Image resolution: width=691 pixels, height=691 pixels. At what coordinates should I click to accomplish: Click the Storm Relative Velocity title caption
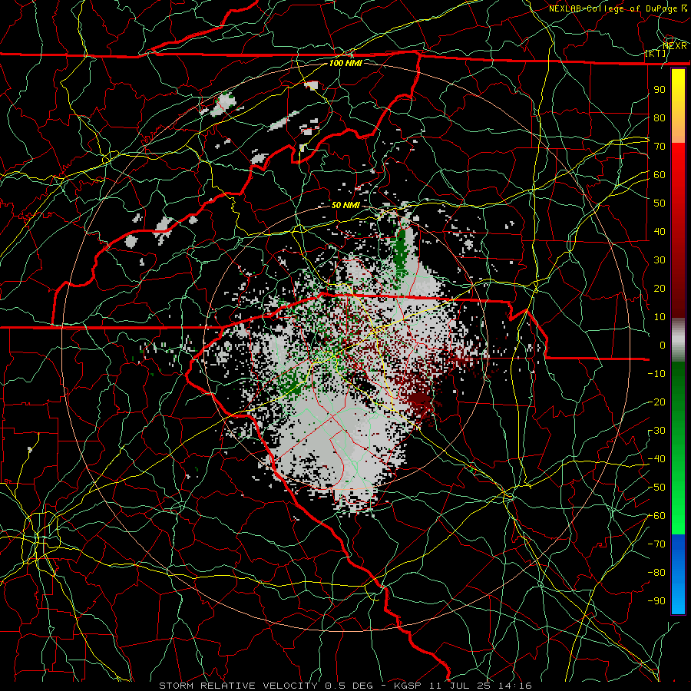pos(345,686)
